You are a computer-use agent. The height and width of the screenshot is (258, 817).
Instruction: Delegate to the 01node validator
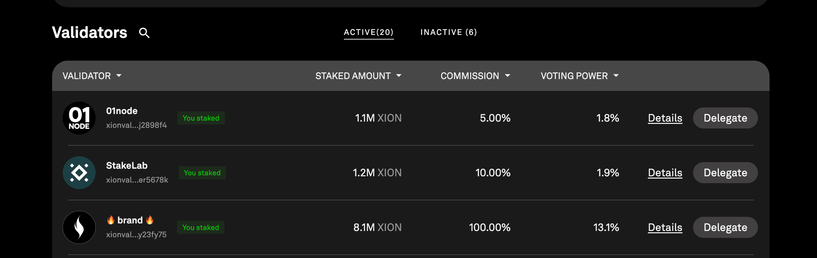pyautogui.click(x=725, y=118)
